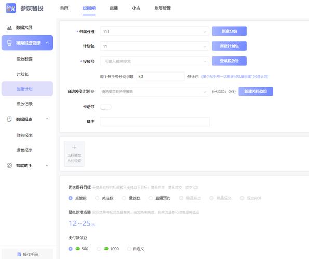
Task: Collapse the 视频投流管理 menu chevron
Action: point(47,42)
